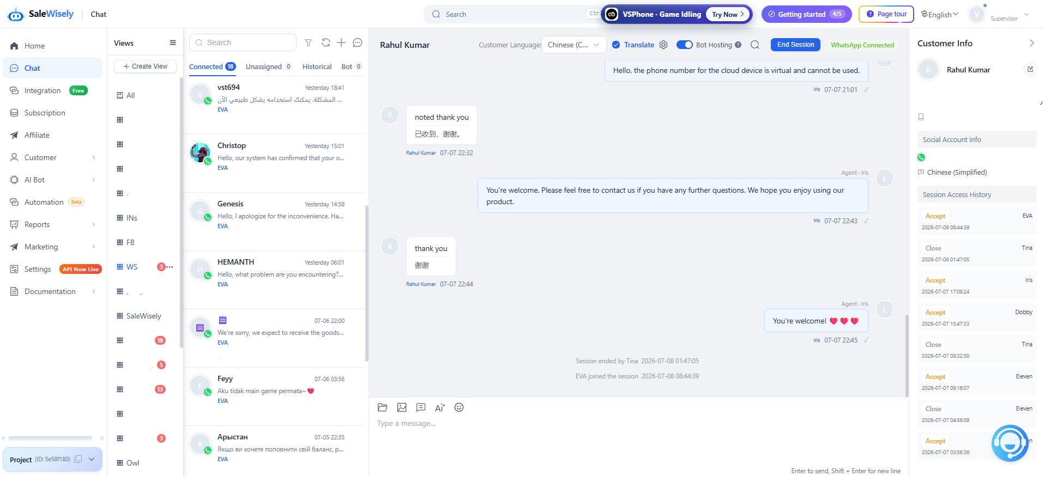Click the search icon in the chat header
Viewport: 1045px width, 477px height.
point(755,45)
